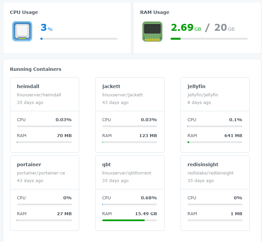Click the qbt container name
This screenshot has width=262, height=242.
pos(107,165)
